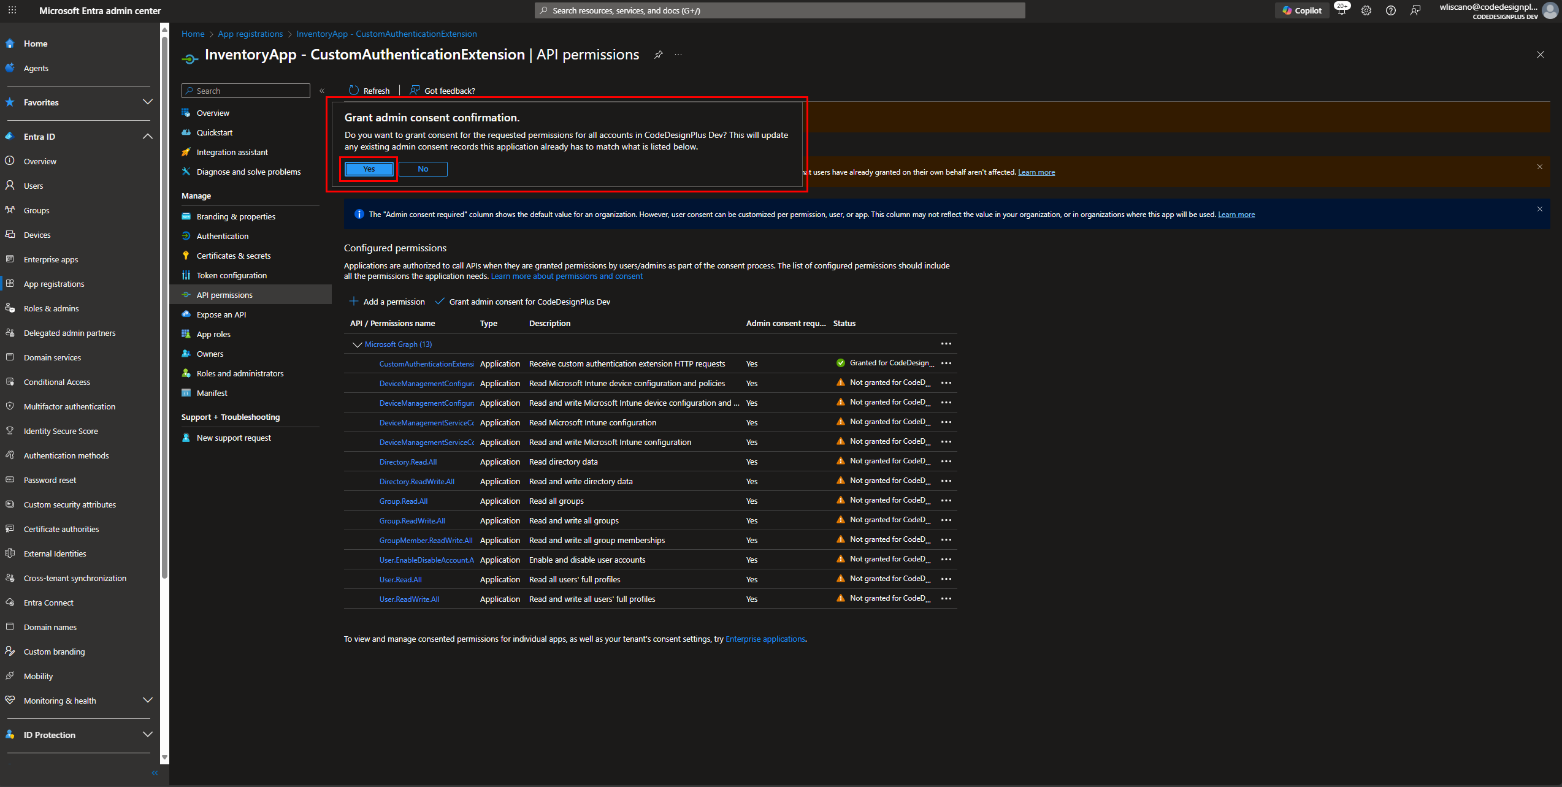Viewport: 1562px width, 787px height.
Task: Open Enterprise apps in navigation
Action: click(51, 259)
